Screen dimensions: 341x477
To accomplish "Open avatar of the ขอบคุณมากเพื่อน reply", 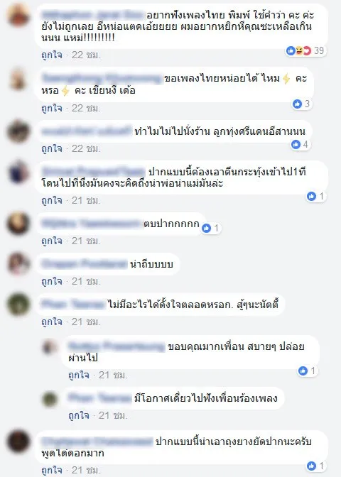I will coord(49,347).
